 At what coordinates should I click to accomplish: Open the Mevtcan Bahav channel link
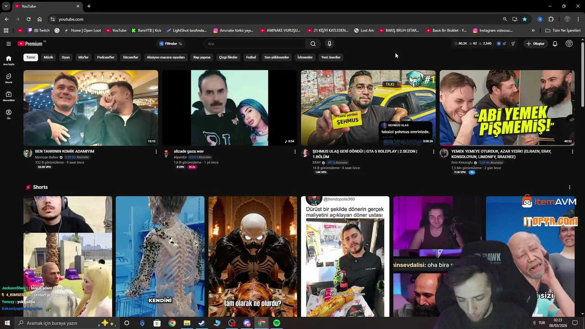47,157
